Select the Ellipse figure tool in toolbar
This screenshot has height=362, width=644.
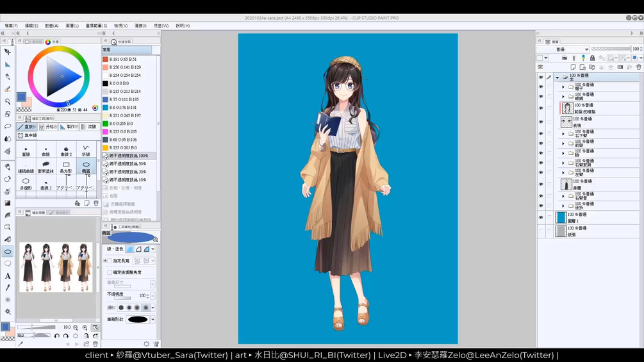[x=8, y=251]
